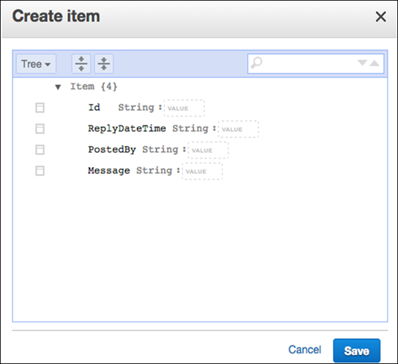Click the search magnifier icon

(x=257, y=63)
